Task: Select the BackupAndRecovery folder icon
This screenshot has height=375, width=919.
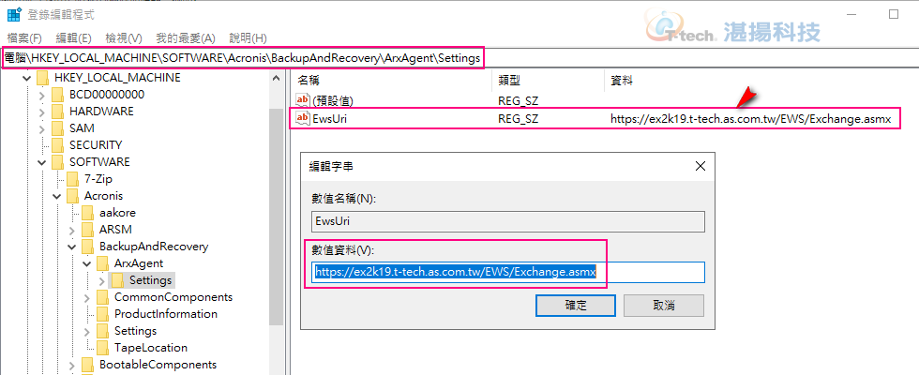Action: click(x=88, y=246)
